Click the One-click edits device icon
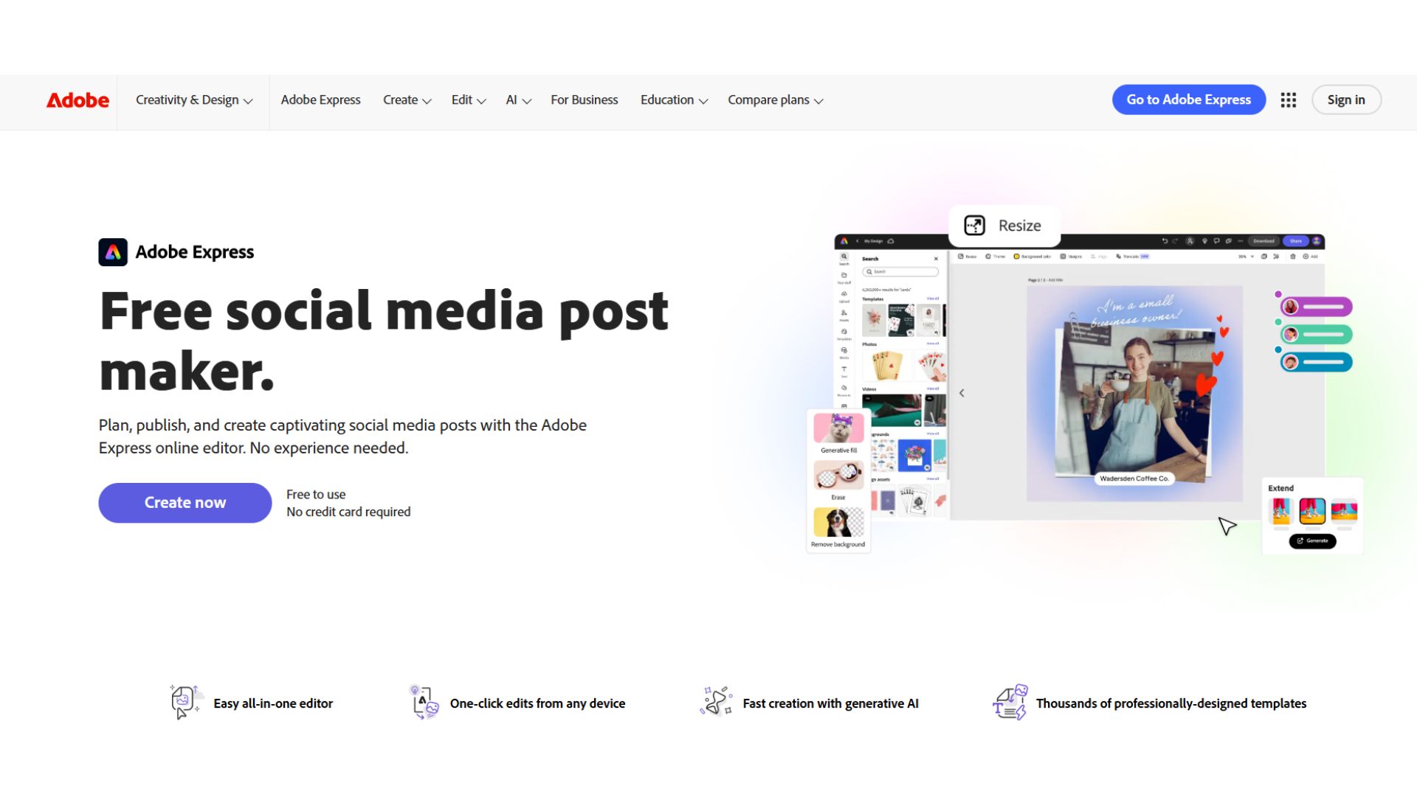This screenshot has height=811, width=1417. coord(424,702)
